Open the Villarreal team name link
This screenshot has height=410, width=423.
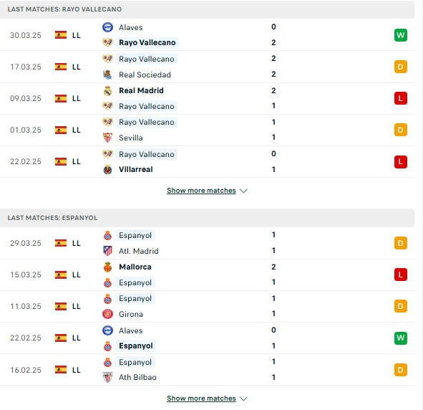pyautogui.click(x=136, y=170)
